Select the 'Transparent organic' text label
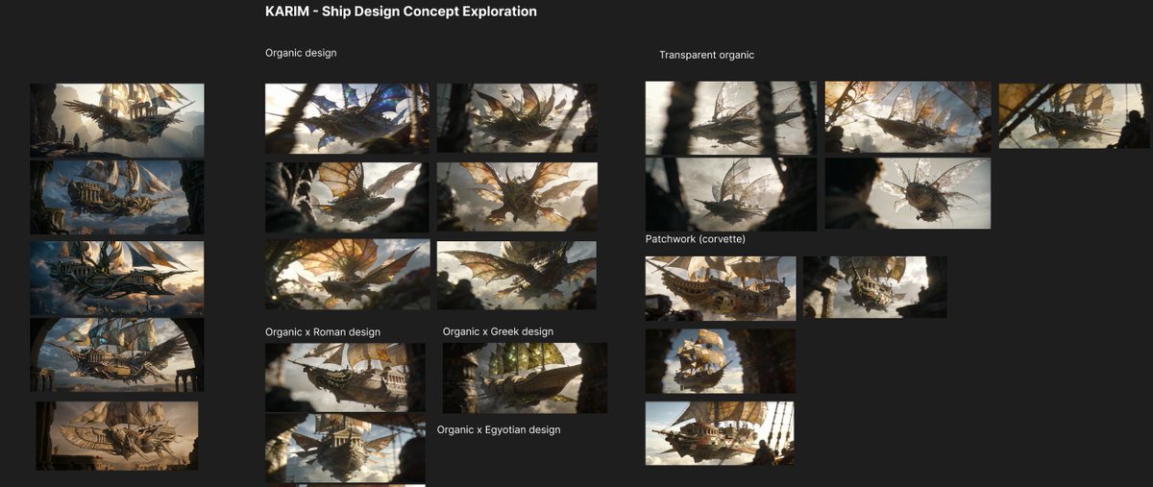This screenshot has width=1153, height=487. 706,55
